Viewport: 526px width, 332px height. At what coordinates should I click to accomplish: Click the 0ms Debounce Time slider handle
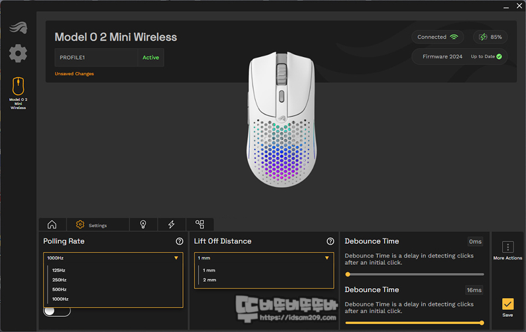coord(348,274)
